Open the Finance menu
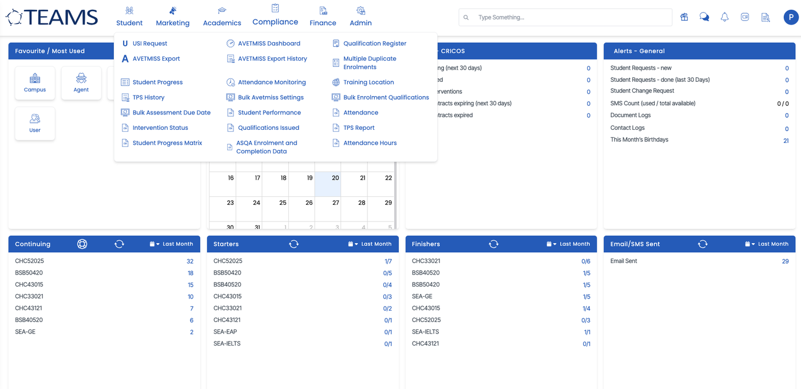The height and width of the screenshot is (389, 801). pos(323,16)
